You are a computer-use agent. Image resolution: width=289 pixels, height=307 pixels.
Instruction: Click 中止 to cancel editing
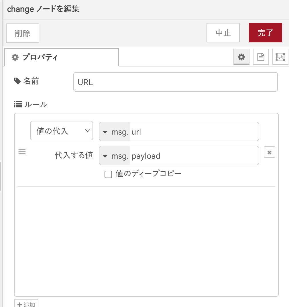pyautogui.click(x=223, y=32)
